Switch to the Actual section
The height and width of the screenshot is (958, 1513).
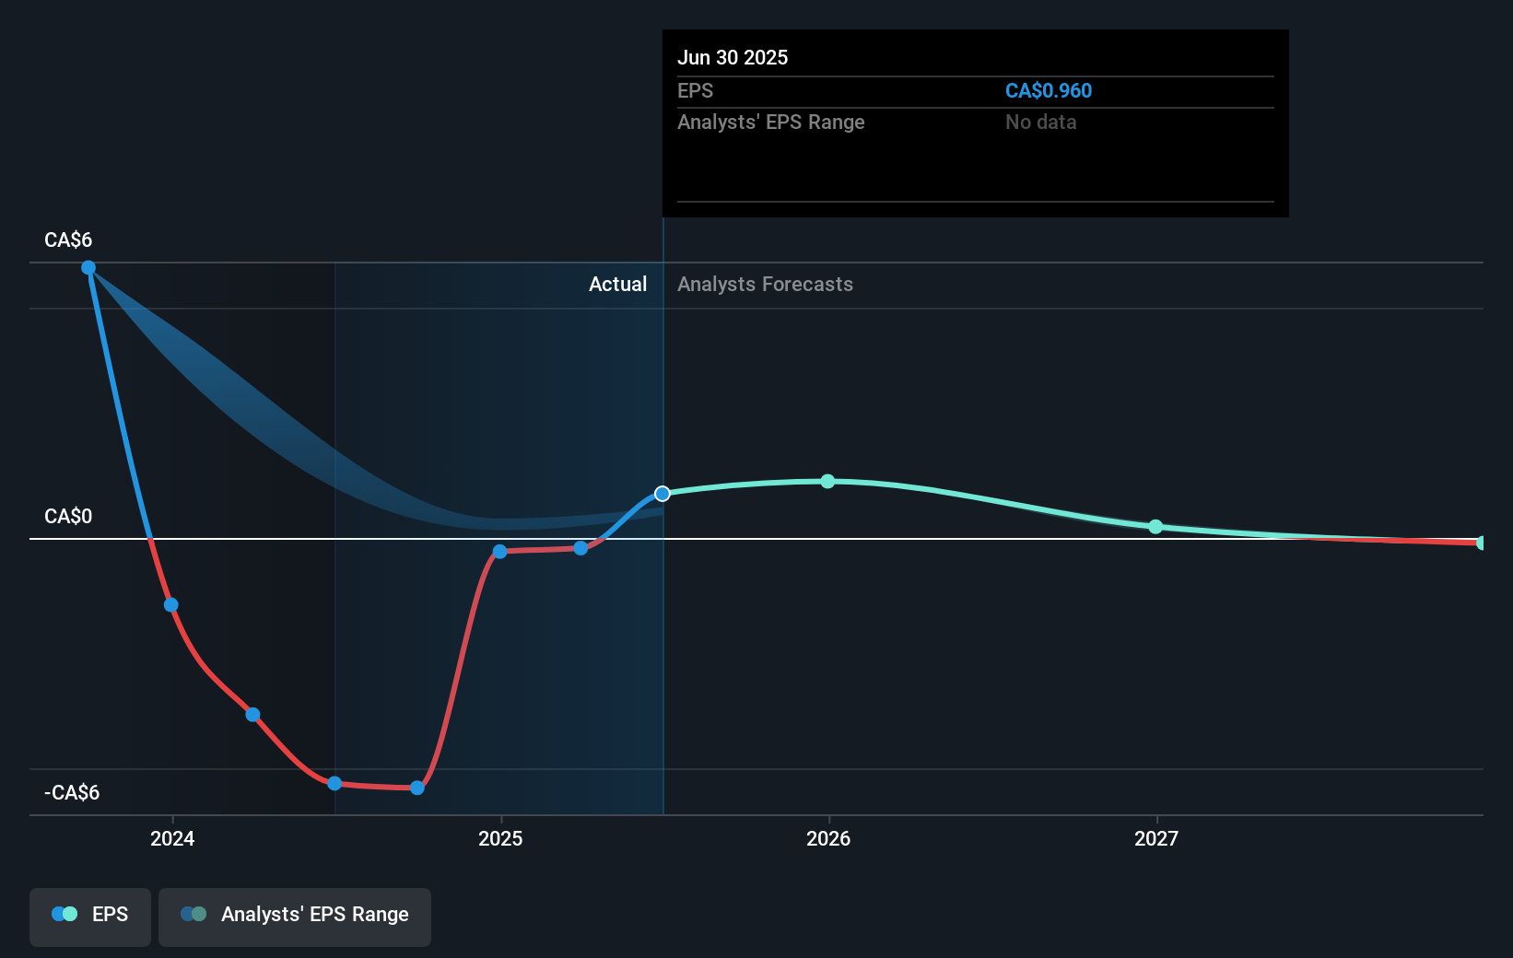(x=617, y=284)
